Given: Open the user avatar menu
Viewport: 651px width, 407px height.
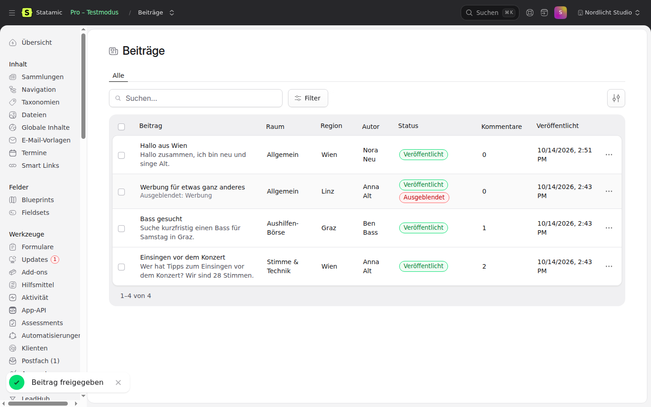Looking at the screenshot, I should [x=561, y=13].
